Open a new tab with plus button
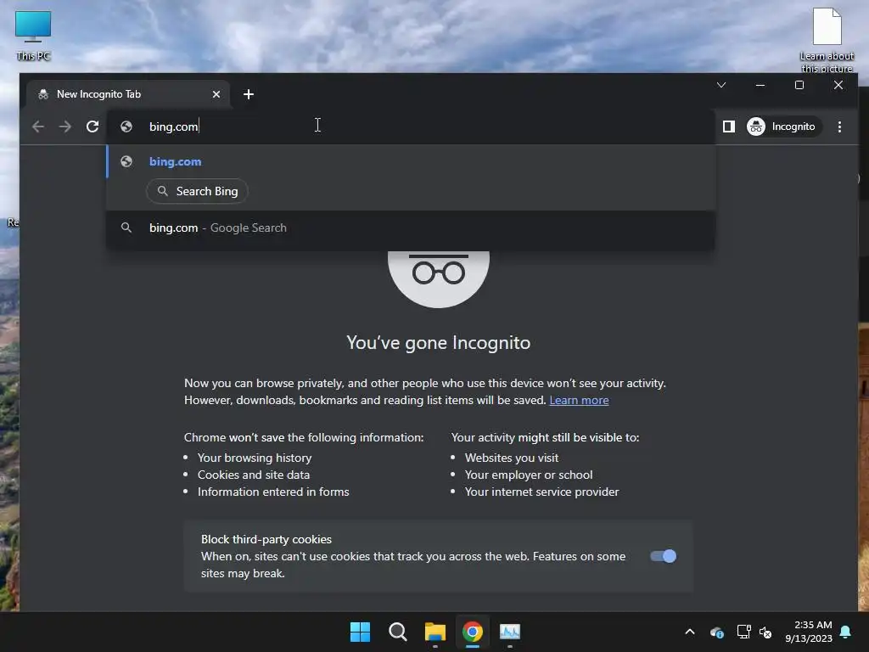 (x=249, y=94)
